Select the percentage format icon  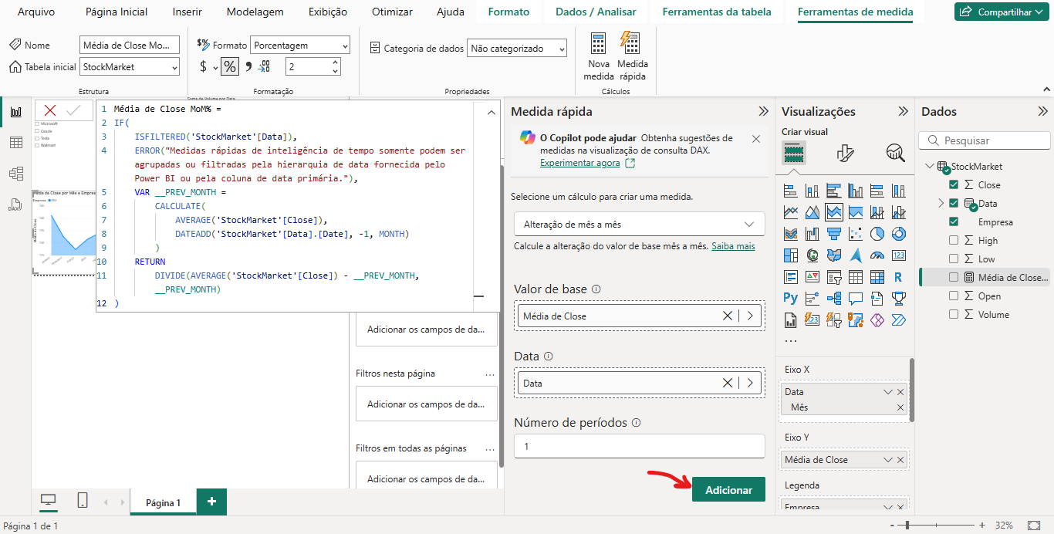click(230, 66)
